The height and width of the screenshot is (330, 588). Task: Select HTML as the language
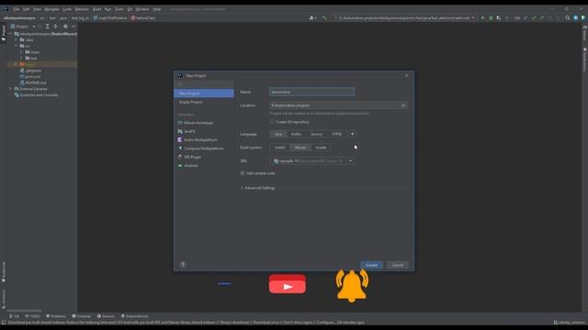point(336,134)
